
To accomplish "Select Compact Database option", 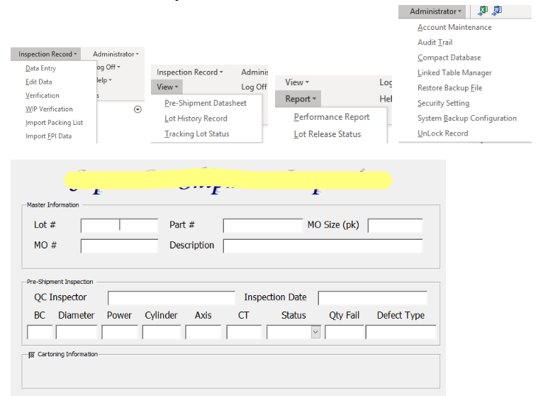I will (449, 58).
